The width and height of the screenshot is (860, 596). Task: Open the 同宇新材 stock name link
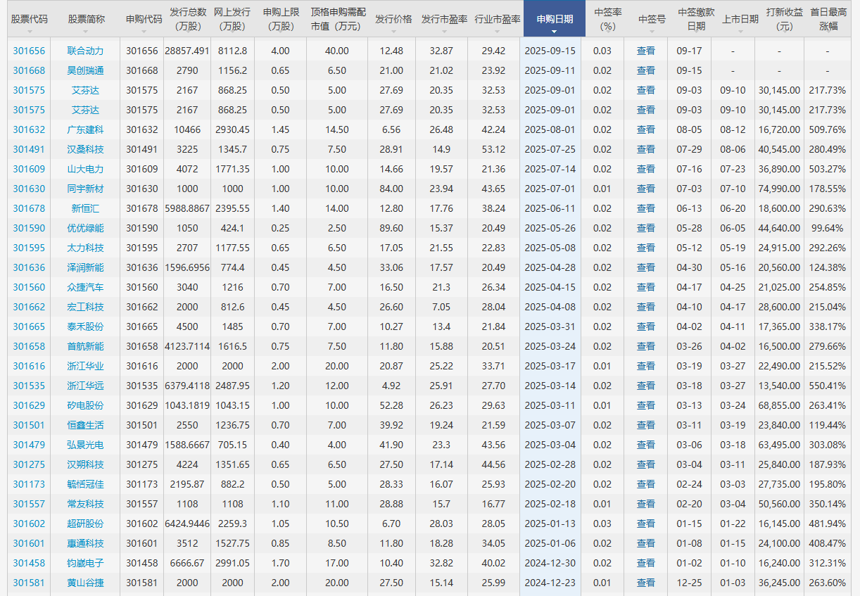85,189
